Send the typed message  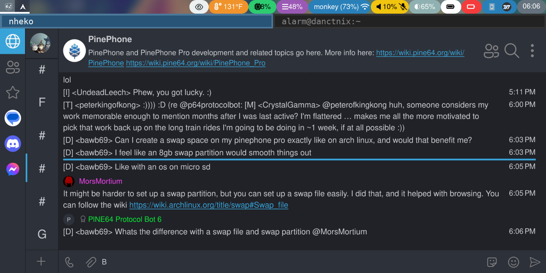(535, 262)
